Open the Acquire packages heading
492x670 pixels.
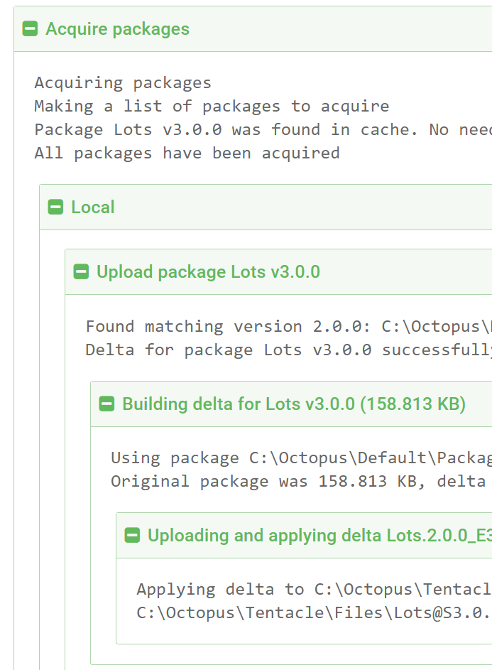[x=117, y=29]
